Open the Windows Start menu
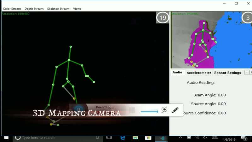This screenshot has width=252, height=142. (x=6, y=138)
